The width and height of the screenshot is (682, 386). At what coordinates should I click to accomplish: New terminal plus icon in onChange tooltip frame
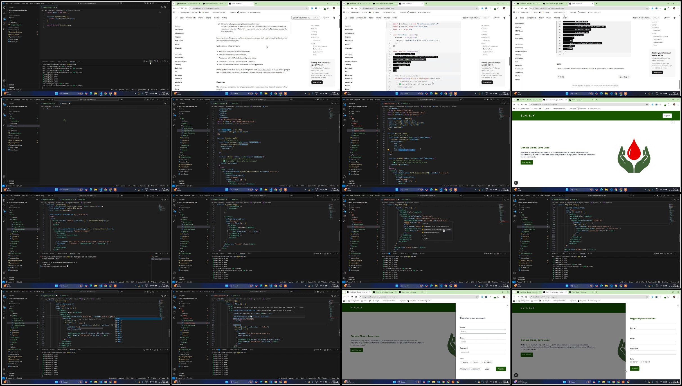[321, 349]
